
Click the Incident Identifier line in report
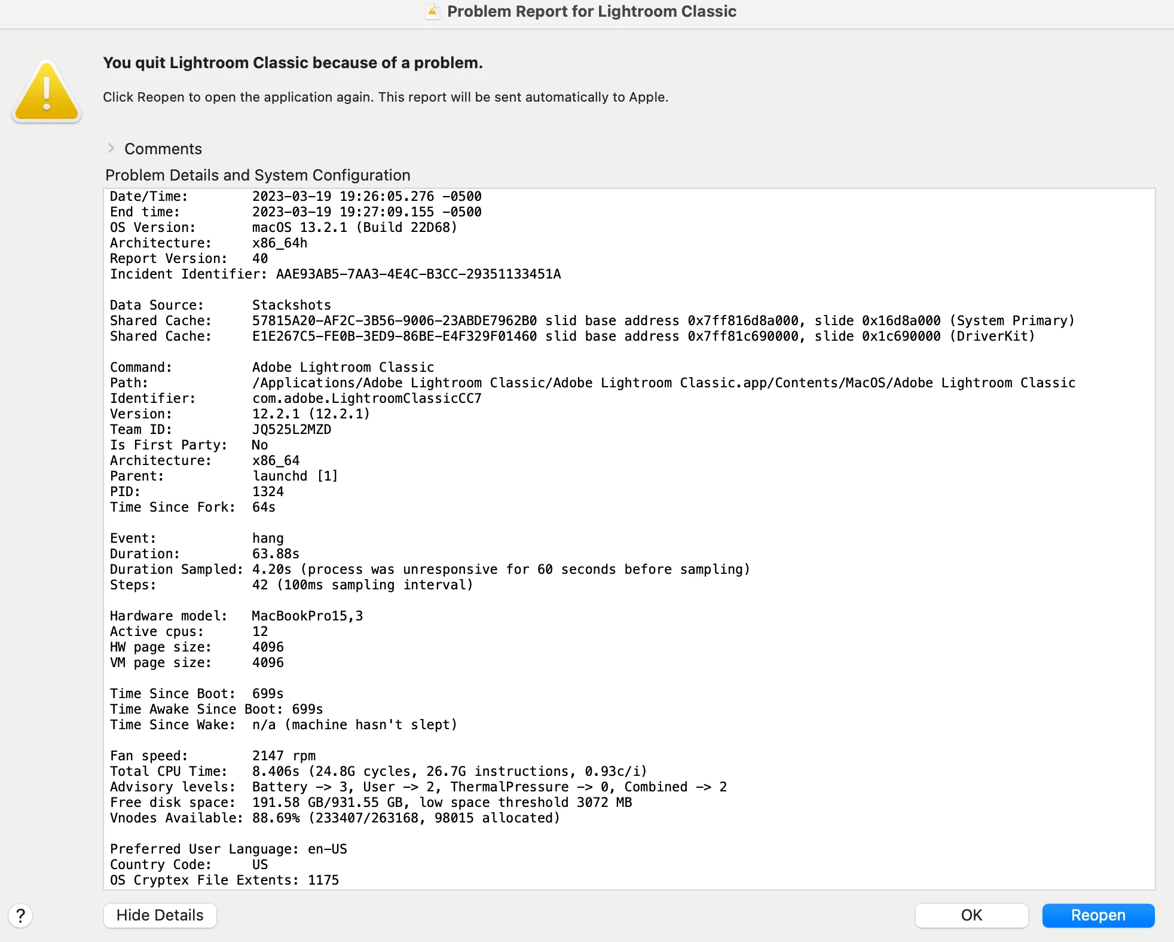(x=335, y=274)
